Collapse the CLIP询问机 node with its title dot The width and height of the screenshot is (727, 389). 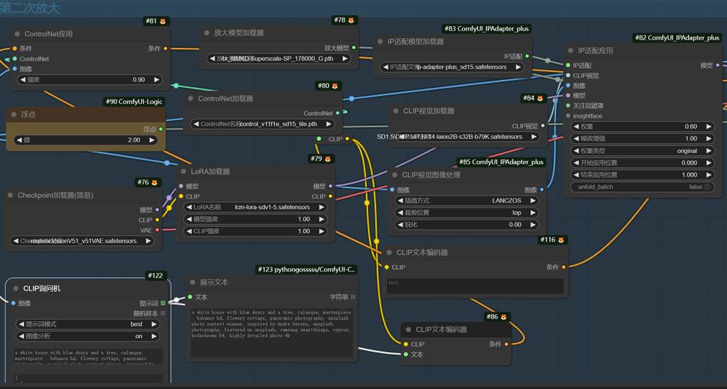15,288
